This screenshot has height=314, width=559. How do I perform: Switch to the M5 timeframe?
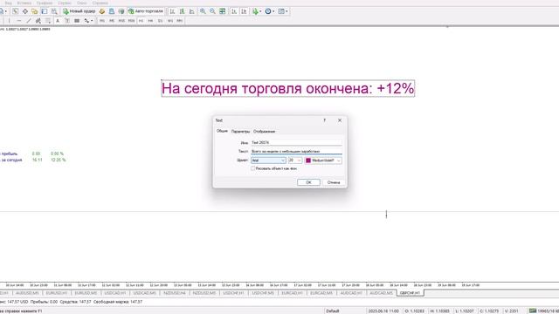point(112,21)
